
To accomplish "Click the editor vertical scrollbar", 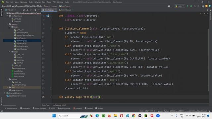I will pos(208,59).
